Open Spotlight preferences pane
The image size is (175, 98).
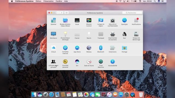click(124, 22)
